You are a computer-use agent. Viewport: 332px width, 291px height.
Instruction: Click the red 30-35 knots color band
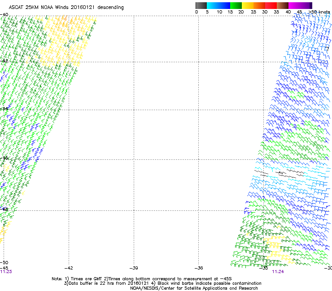(271, 5)
